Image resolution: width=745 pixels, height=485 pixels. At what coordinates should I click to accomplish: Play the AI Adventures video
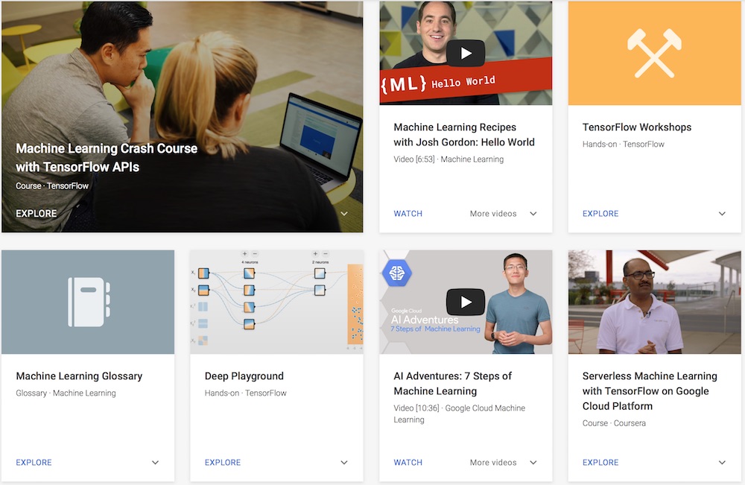[x=466, y=302]
